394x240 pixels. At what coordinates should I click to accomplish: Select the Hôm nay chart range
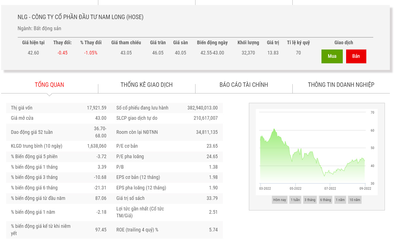coord(279,200)
